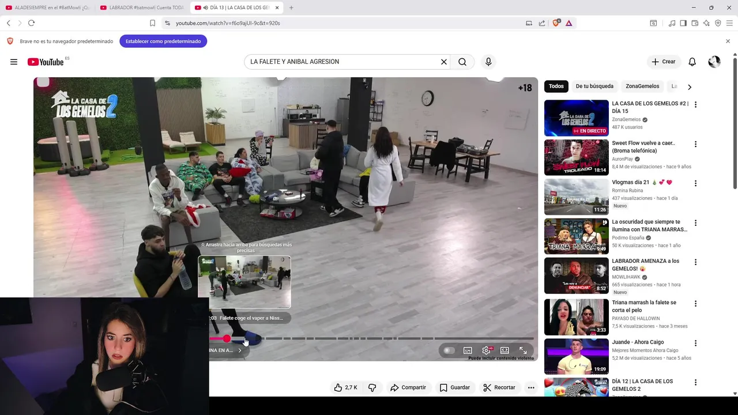
Task: Open options for LABRADOR AMENAZA a los GEMELOS
Action: [695, 262]
